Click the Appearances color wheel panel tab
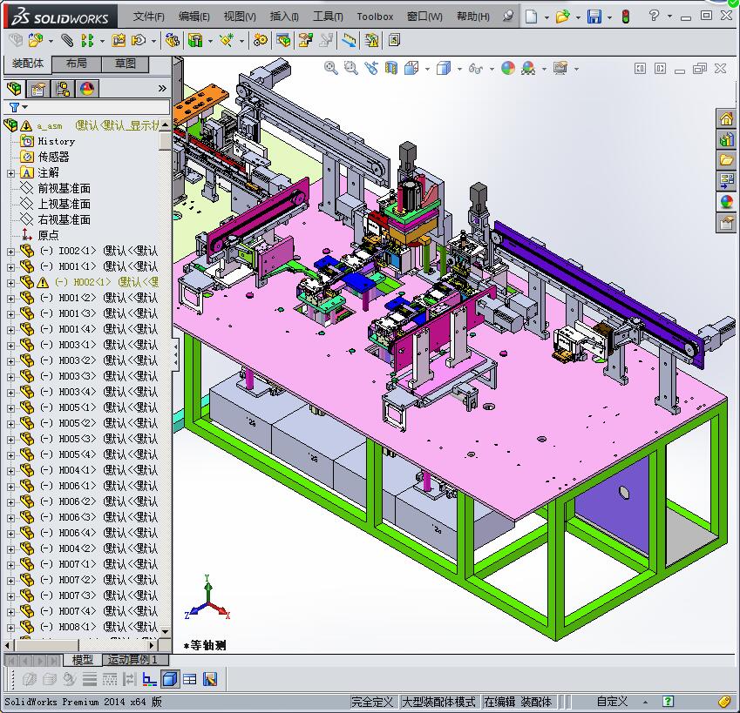The height and width of the screenshot is (713, 740). pos(86,88)
